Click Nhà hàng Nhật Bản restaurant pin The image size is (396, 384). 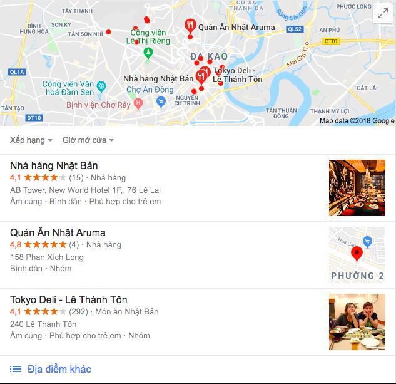201,77
